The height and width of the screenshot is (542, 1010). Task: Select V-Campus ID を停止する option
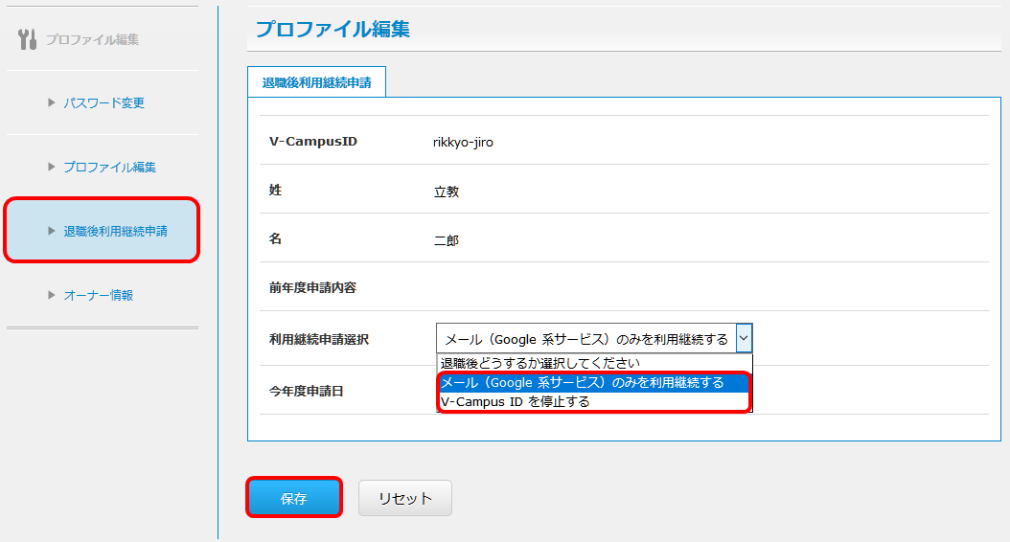click(x=594, y=401)
